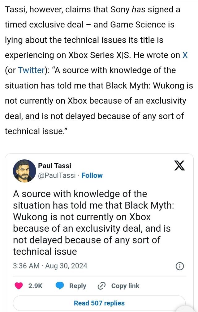
Task: Tap the blue reply speech bubble icon
Action: 60,286
